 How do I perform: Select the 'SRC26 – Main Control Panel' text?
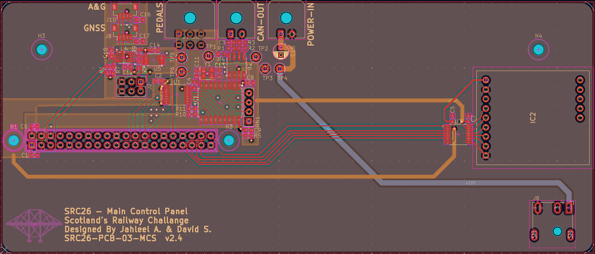pyautogui.click(x=126, y=212)
